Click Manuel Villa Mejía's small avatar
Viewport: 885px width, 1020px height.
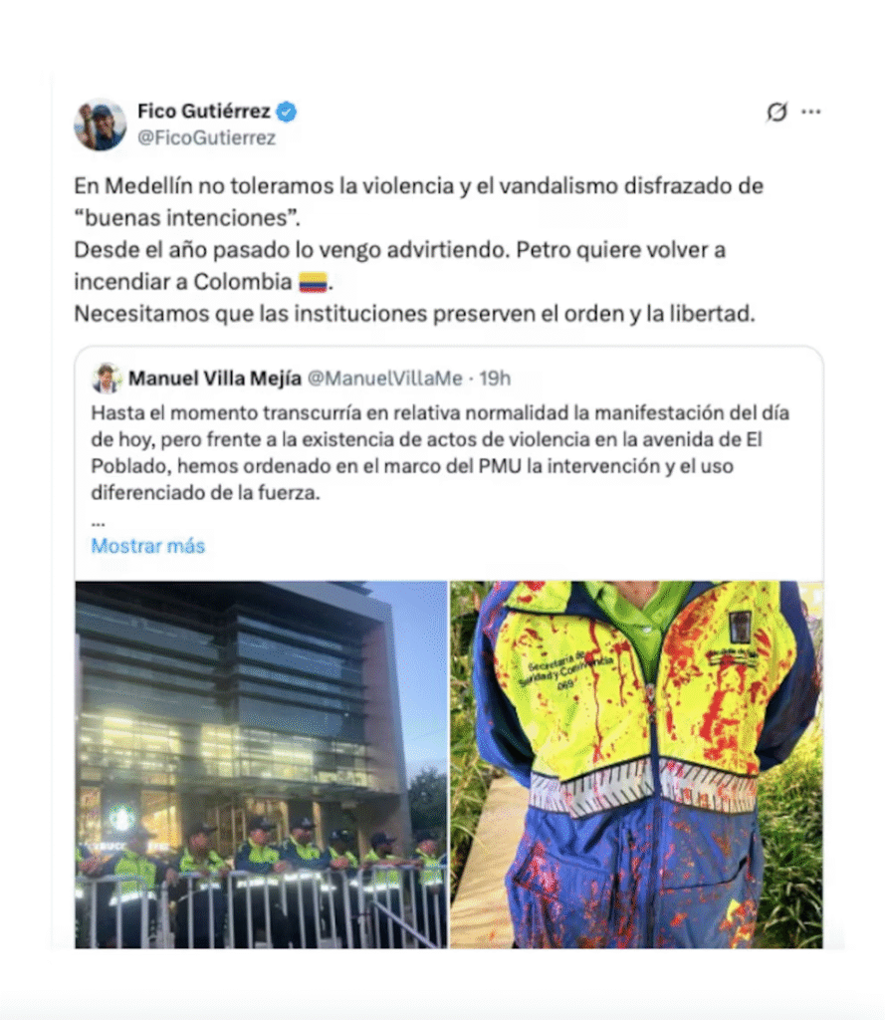tap(106, 378)
